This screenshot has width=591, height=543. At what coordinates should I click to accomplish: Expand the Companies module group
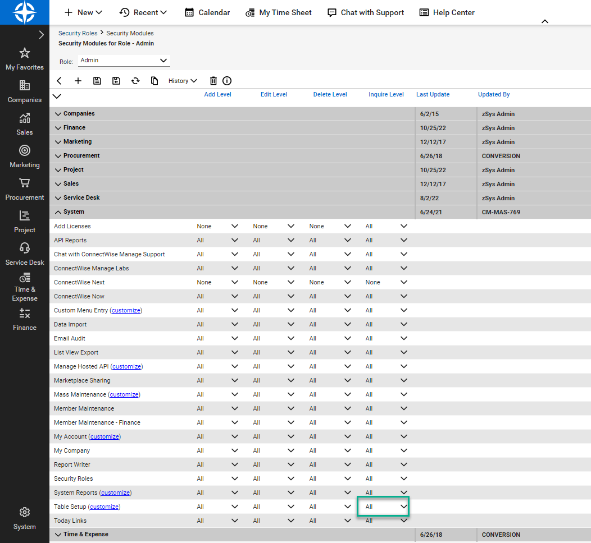58,114
